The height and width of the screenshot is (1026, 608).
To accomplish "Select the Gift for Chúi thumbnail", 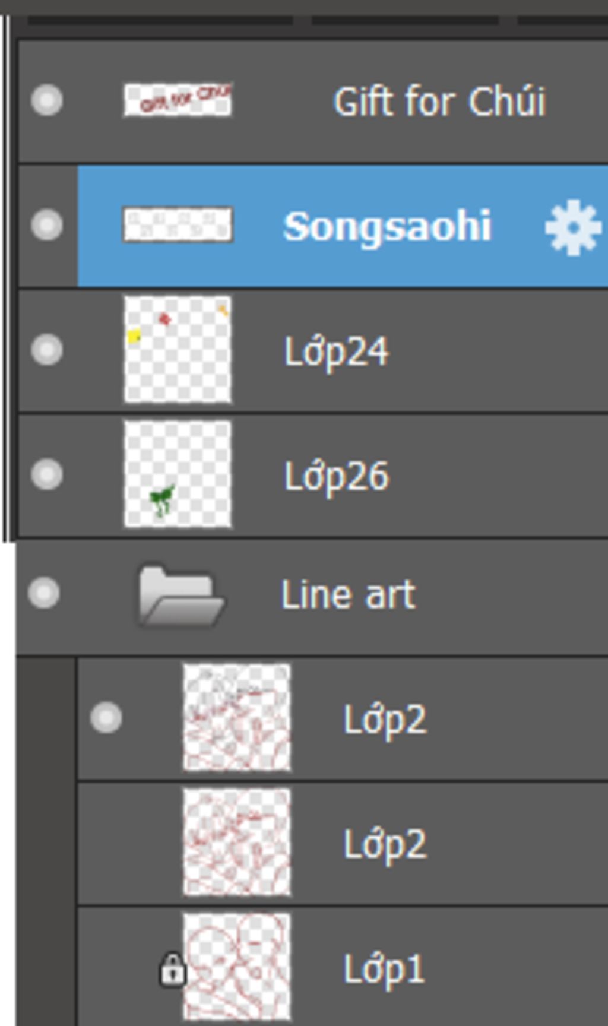I will click(x=178, y=100).
